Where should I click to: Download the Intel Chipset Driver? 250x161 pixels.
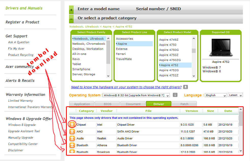click(x=72, y=124)
